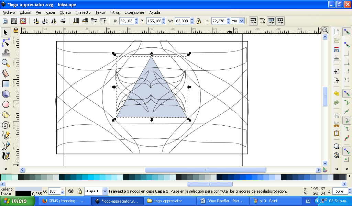Toggle Capa 1 layer lock

click(x=79, y=191)
